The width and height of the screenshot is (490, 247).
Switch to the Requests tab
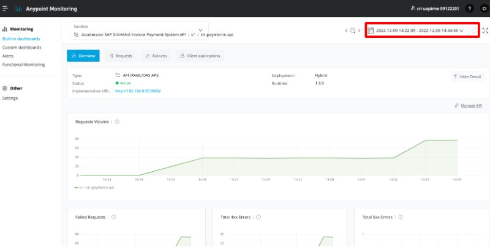[x=121, y=56]
